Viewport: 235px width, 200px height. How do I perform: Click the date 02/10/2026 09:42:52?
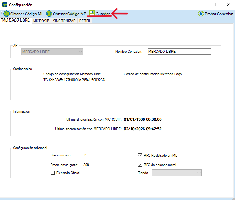tap(143, 129)
